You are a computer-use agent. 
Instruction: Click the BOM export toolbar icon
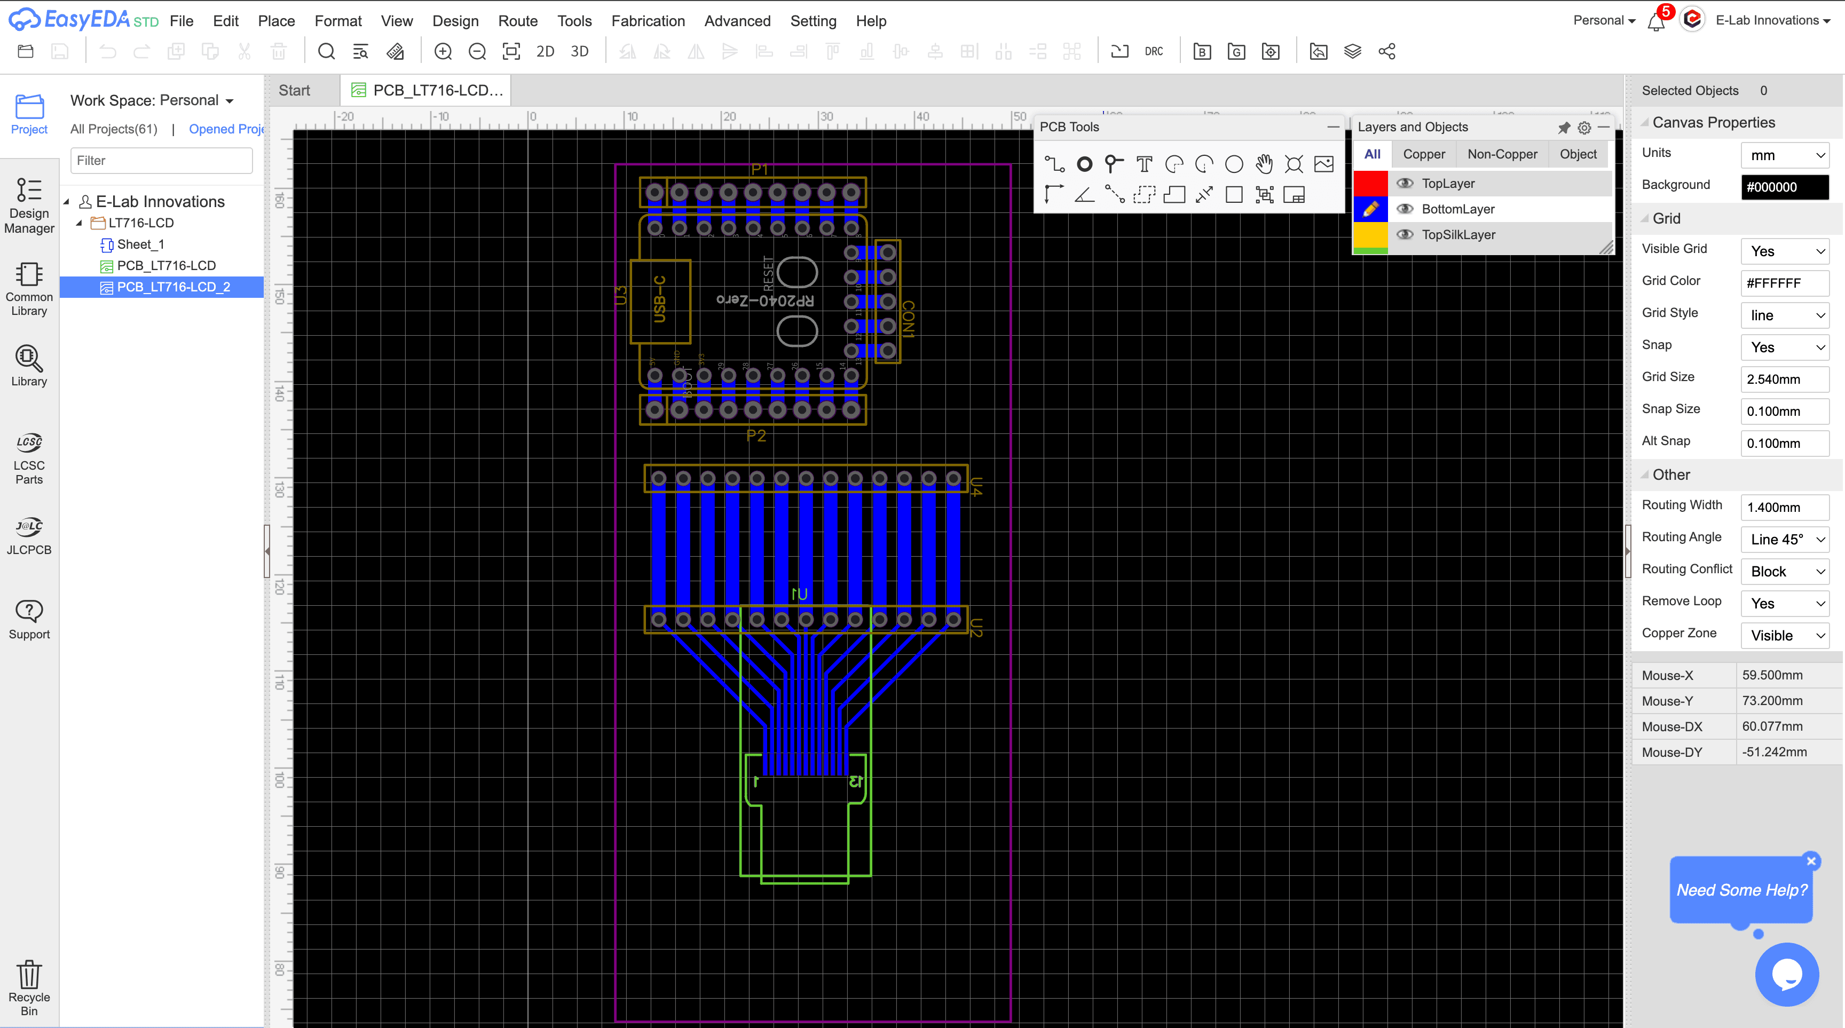[1202, 52]
